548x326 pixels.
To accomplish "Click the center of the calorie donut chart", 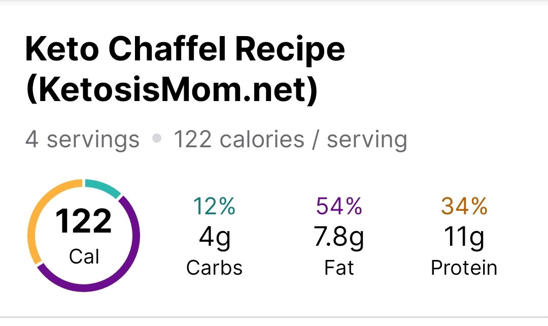I will [84, 236].
